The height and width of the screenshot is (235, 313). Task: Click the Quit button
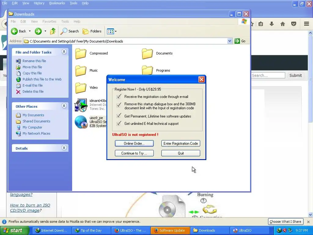181,153
